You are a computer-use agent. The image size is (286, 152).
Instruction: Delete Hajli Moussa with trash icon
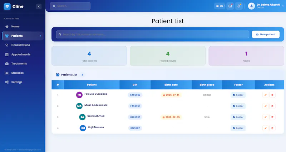coord(272,128)
